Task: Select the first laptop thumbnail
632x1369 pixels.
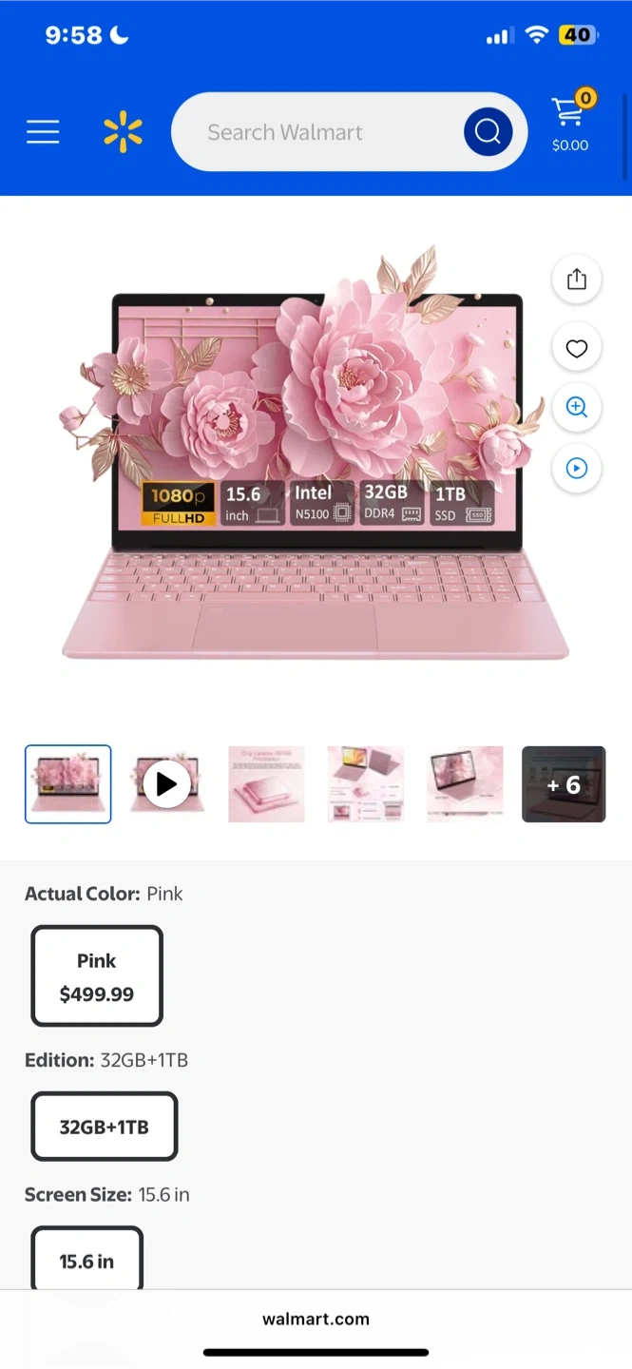Action: click(x=68, y=784)
